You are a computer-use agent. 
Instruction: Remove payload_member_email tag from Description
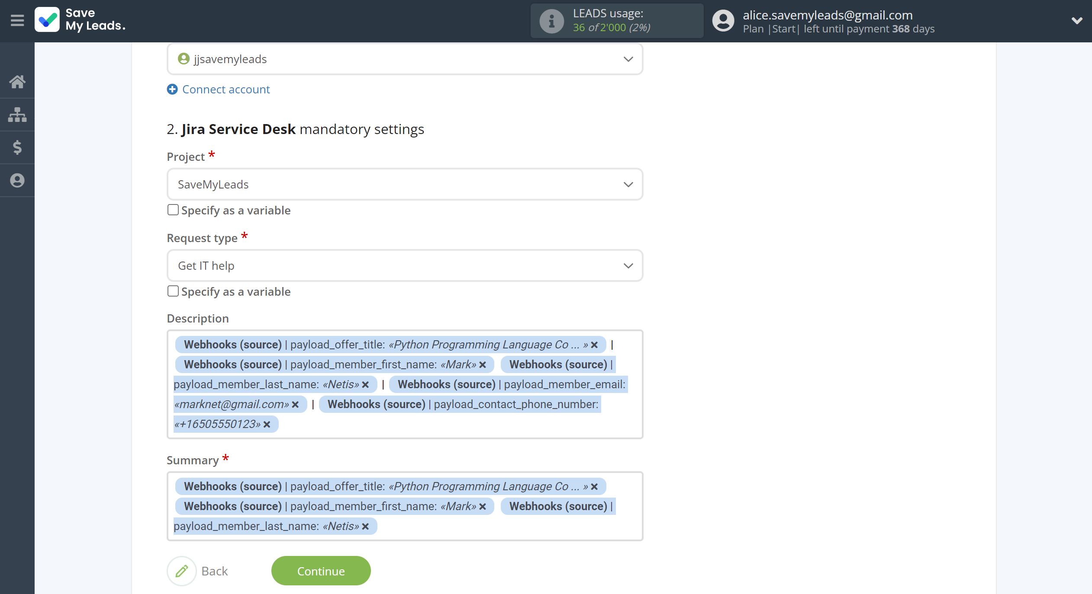coord(295,405)
